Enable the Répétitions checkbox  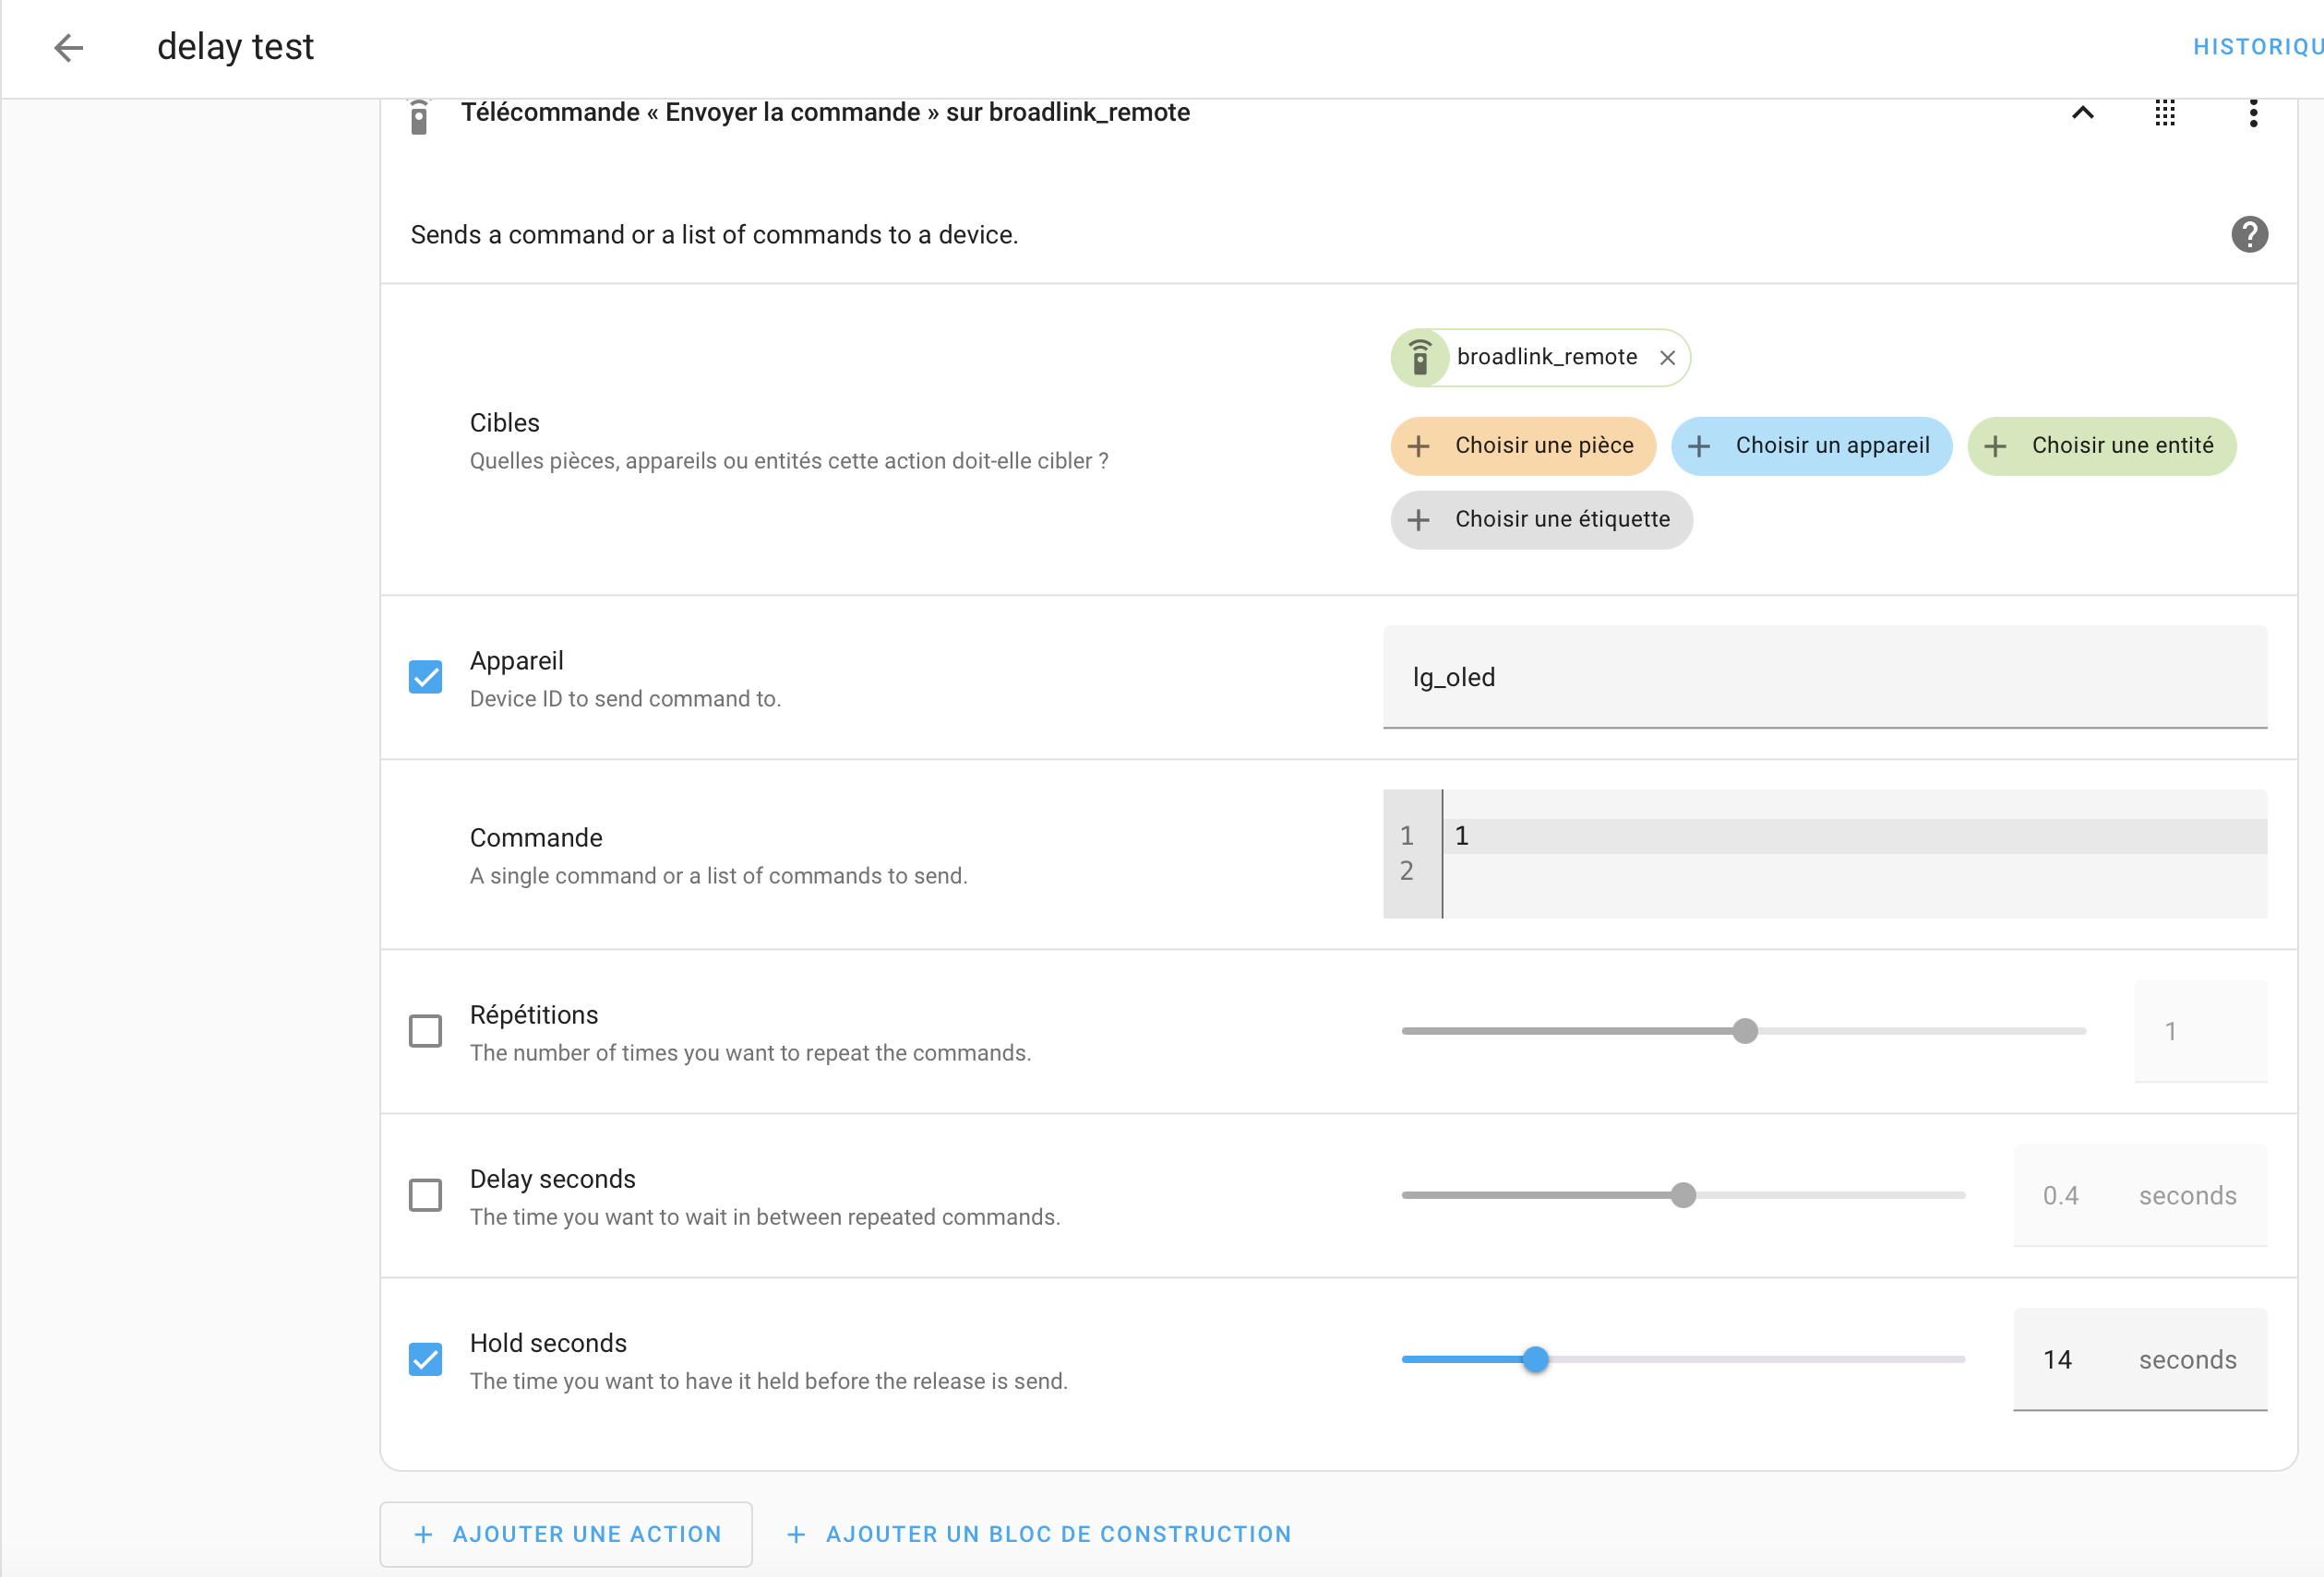[x=425, y=1030]
